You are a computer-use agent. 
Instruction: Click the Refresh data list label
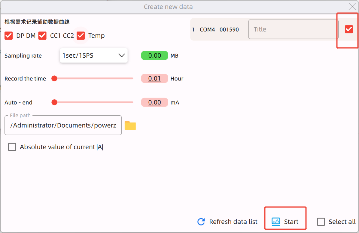tap(233, 222)
